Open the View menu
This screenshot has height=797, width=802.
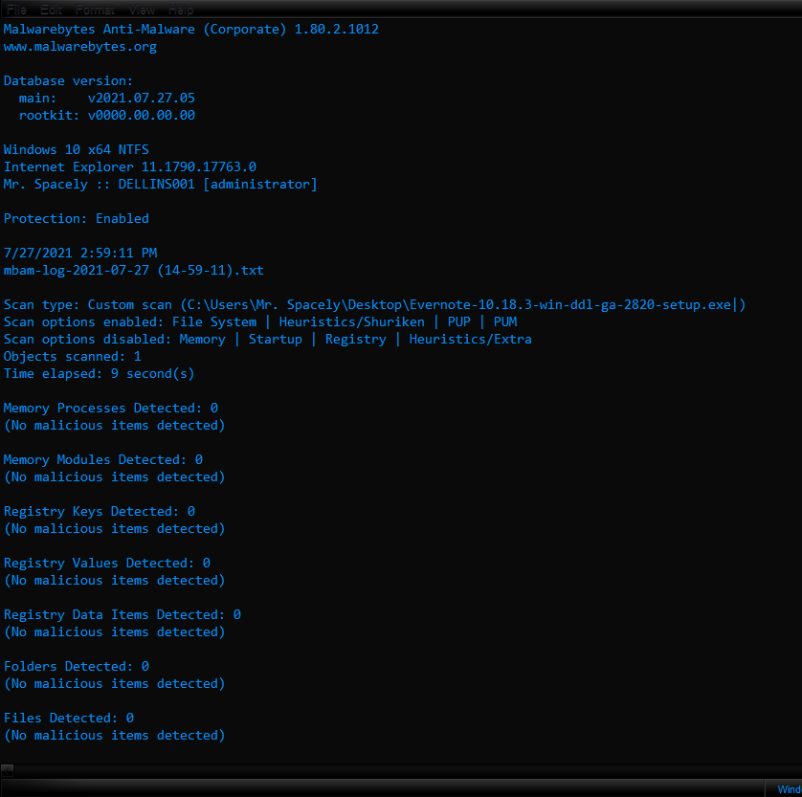(142, 10)
